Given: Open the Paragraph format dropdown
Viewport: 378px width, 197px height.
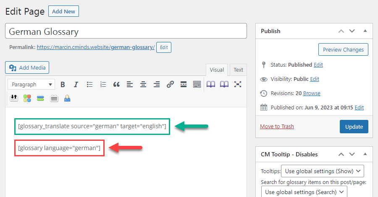Looking at the screenshot, I should coord(31,84).
